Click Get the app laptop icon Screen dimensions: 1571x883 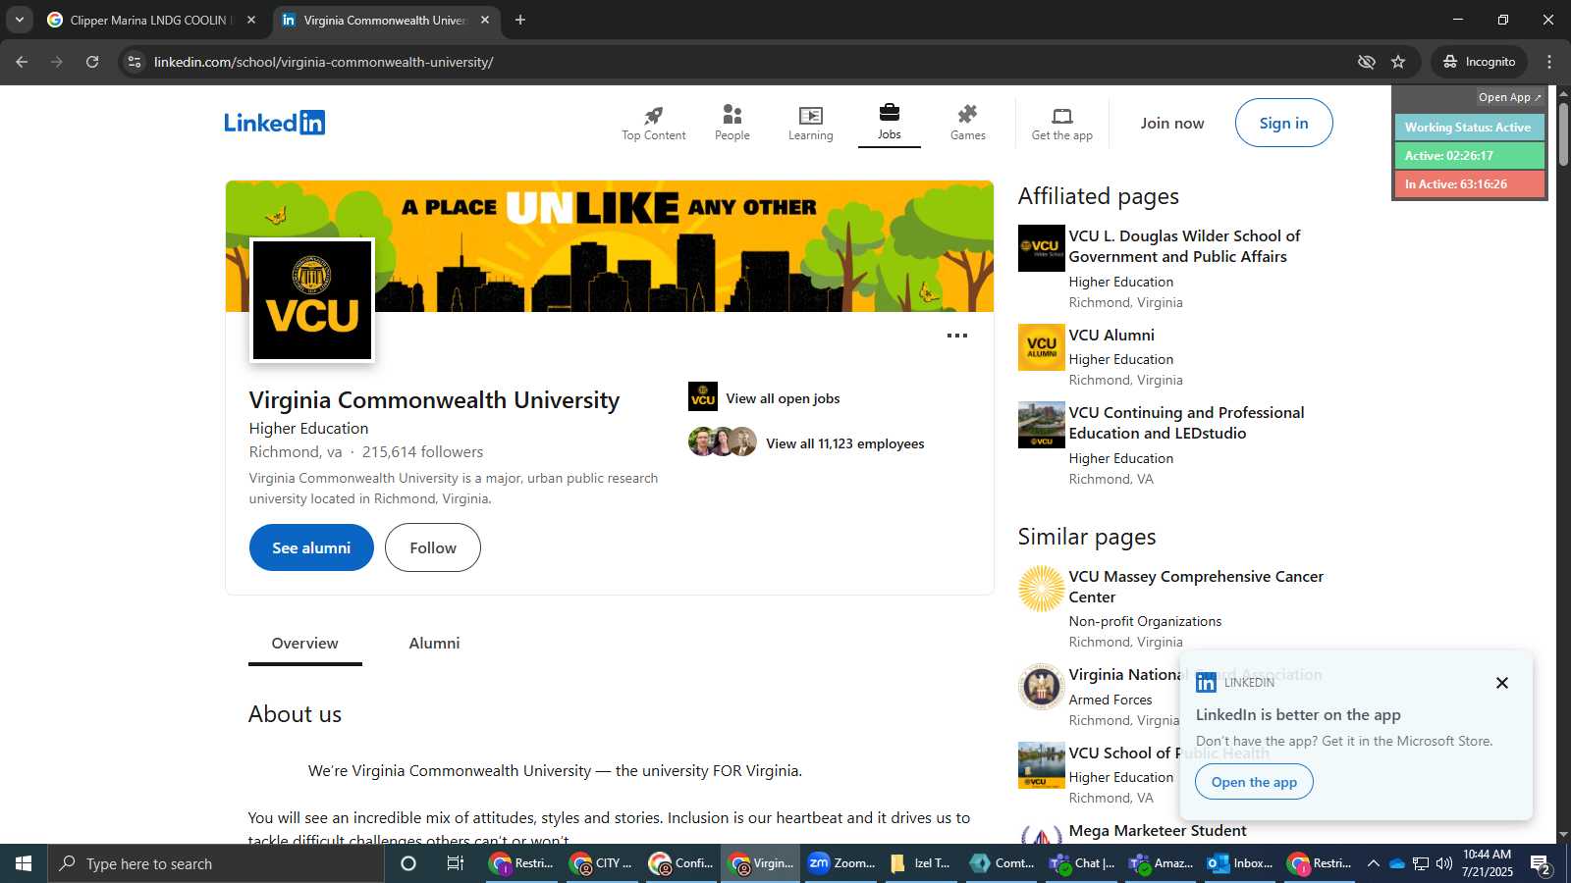coord(1061,116)
